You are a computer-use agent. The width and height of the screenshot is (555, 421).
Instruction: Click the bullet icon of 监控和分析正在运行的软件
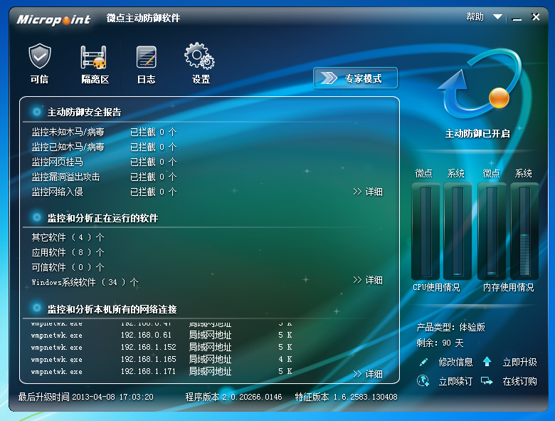click(x=37, y=217)
